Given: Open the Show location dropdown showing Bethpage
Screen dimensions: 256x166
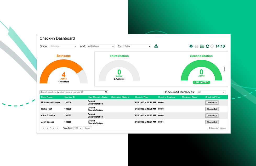Looking at the screenshot, I should 63,46.
